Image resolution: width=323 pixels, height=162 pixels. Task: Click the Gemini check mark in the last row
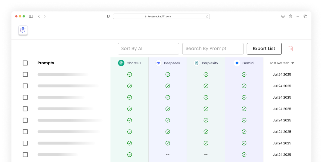pyautogui.click(x=244, y=154)
